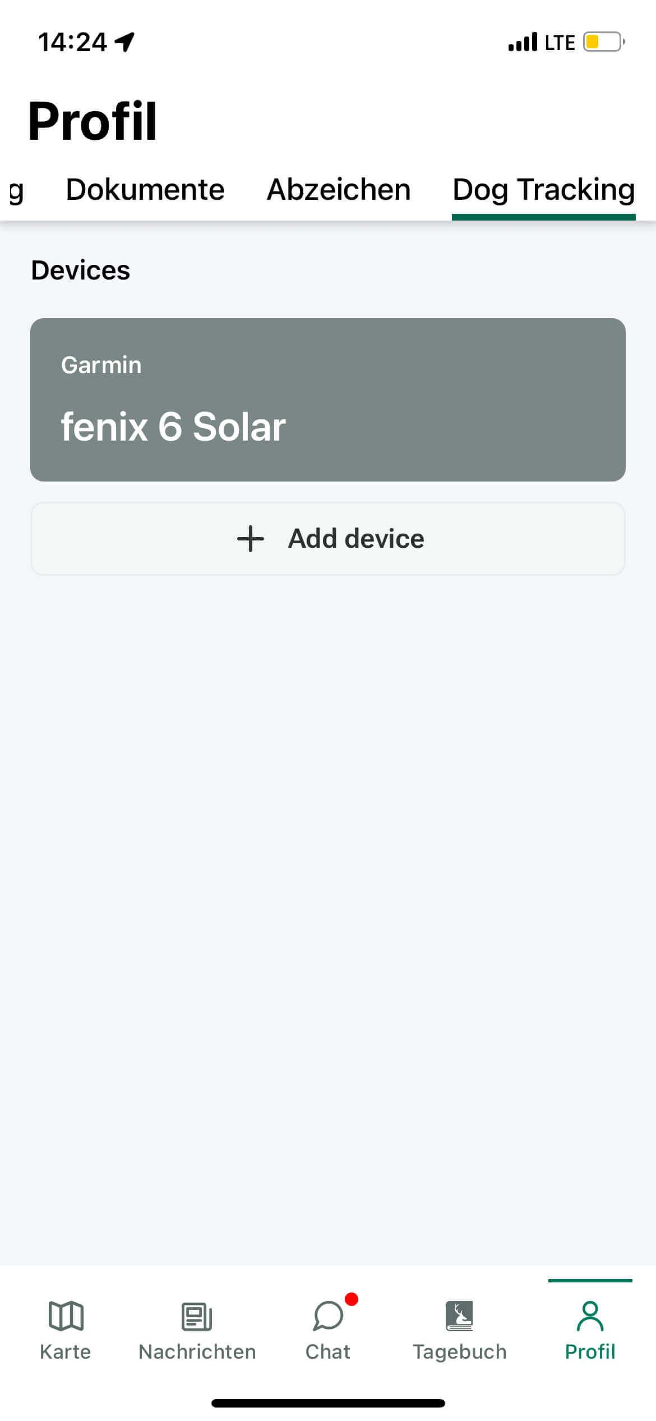This screenshot has height=1421, width=656.
Task: Open the Garmin fenix 6 Solar card
Action: [328, 400]
